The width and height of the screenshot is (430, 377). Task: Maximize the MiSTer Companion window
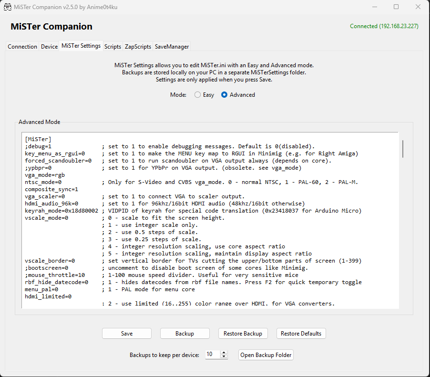tap(396, 7)
